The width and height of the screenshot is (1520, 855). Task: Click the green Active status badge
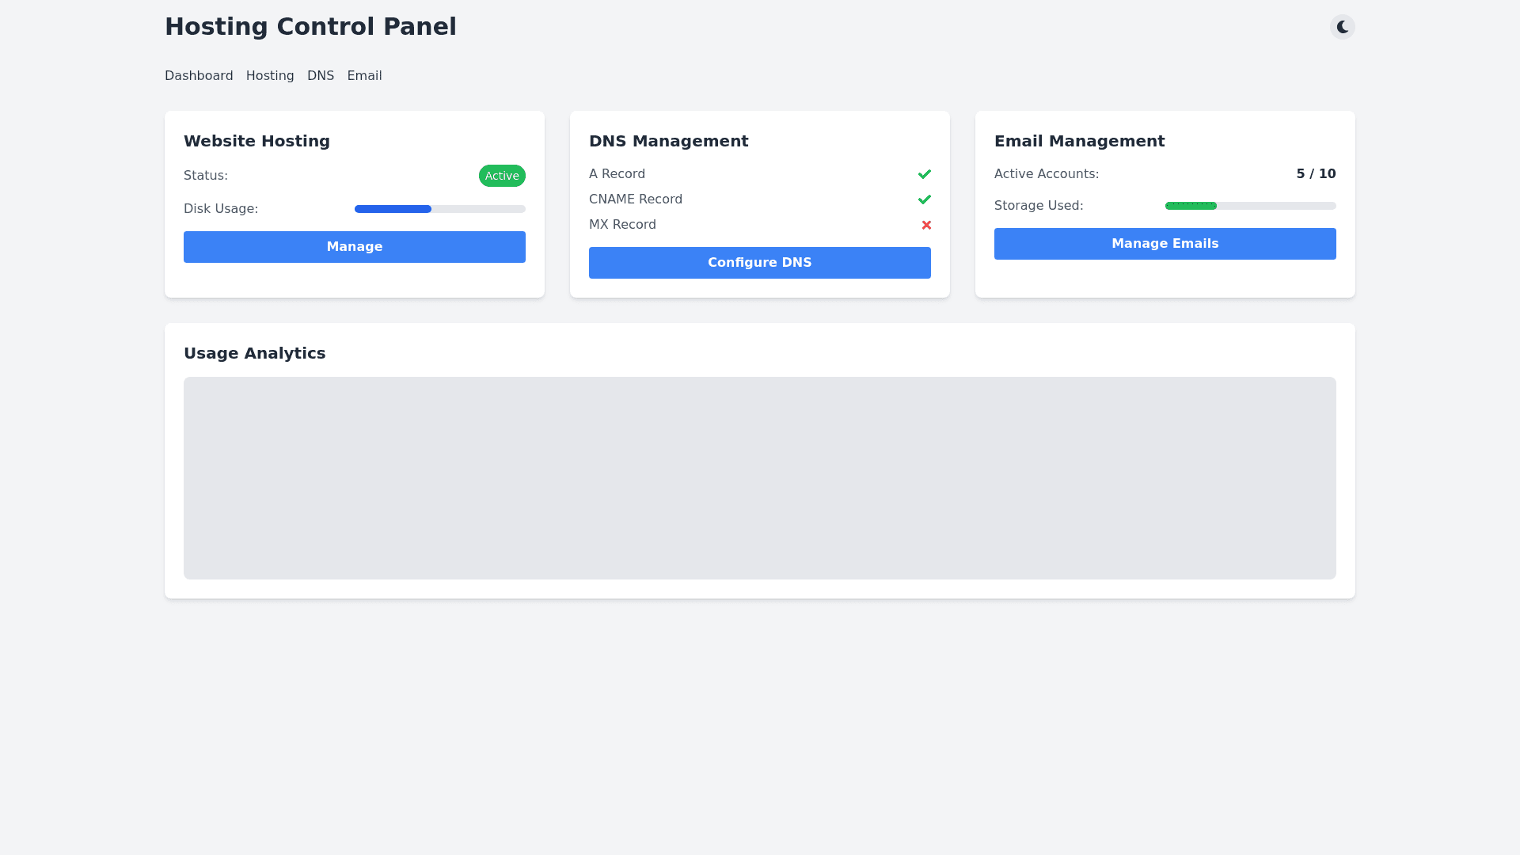(501, 176)
